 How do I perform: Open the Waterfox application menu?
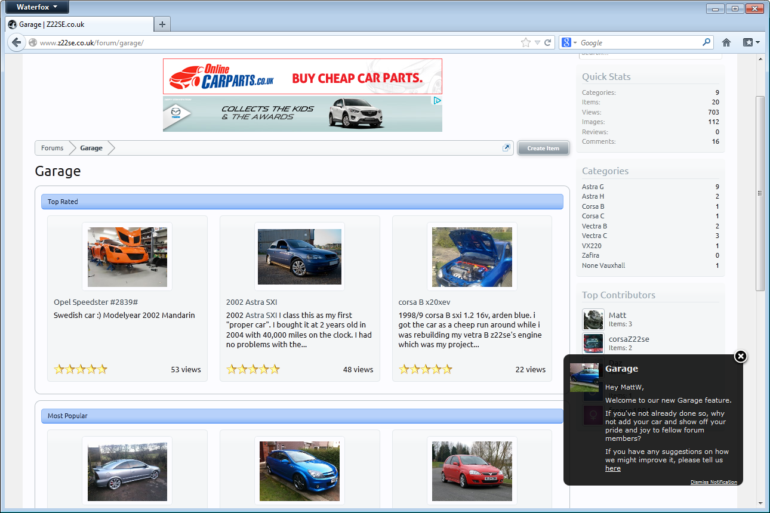pos(37,7)
